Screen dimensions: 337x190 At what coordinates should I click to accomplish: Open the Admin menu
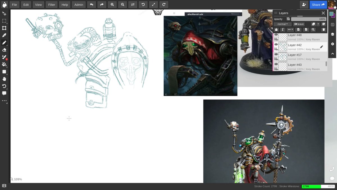click(79, 5)
